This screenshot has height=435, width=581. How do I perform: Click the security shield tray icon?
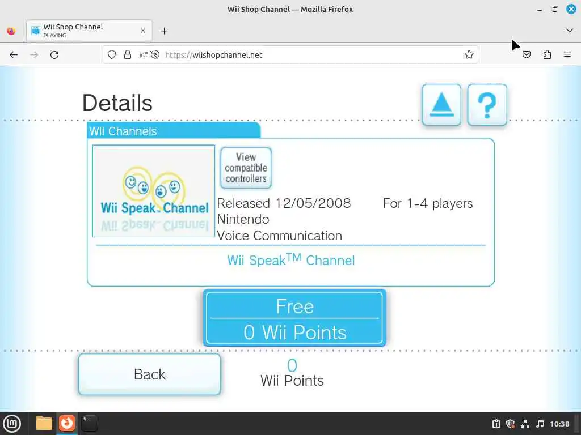(510, 424)
